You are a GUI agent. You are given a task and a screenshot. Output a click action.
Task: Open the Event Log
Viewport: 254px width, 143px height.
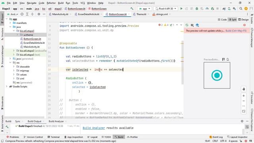(x=216, y=137)
